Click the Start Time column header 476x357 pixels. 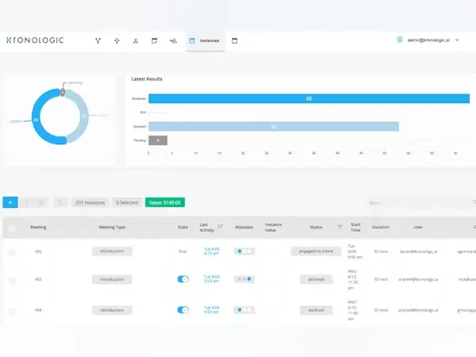(x=355, y=227)
